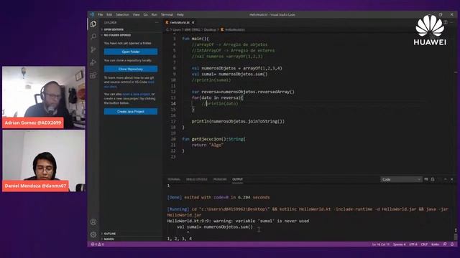Screen dimensions: 460x258
Task: Click the warning variable never used line
Action: (x=238, y=221)
